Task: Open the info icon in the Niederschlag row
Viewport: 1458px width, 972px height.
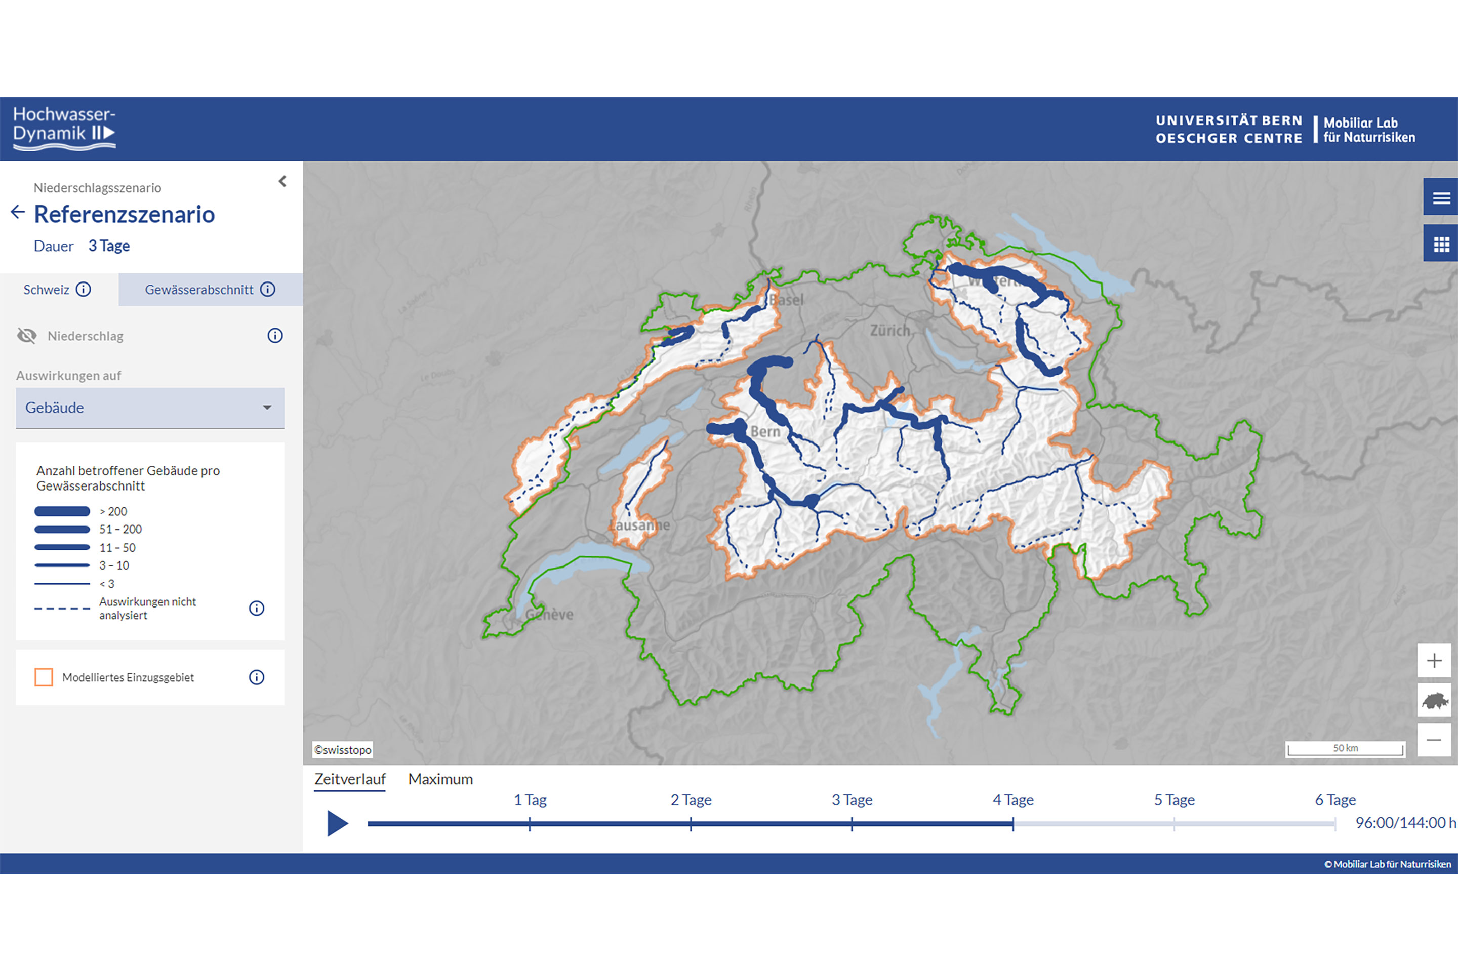Action: 274,335
